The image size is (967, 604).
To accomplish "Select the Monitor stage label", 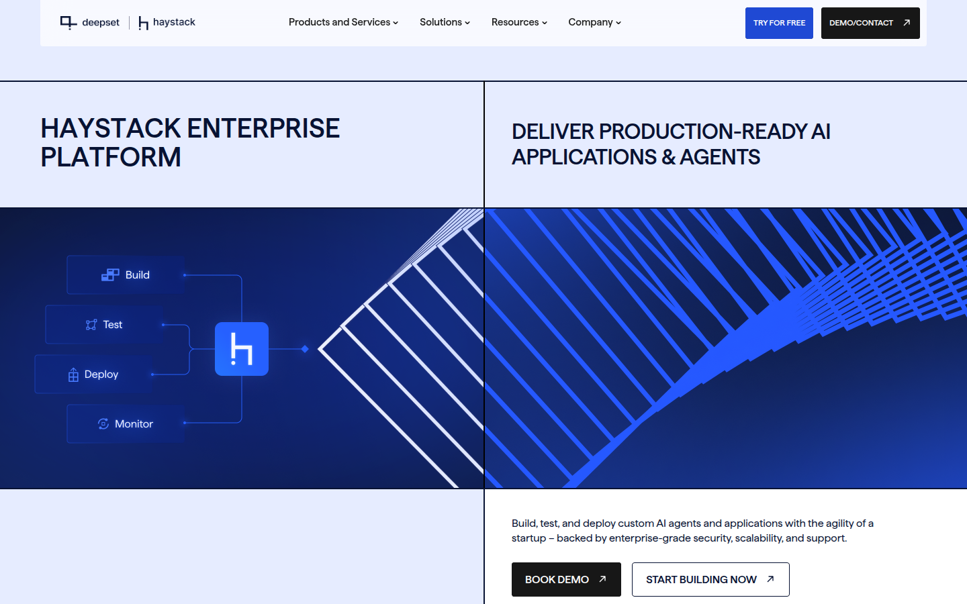I will coord(134,424).
